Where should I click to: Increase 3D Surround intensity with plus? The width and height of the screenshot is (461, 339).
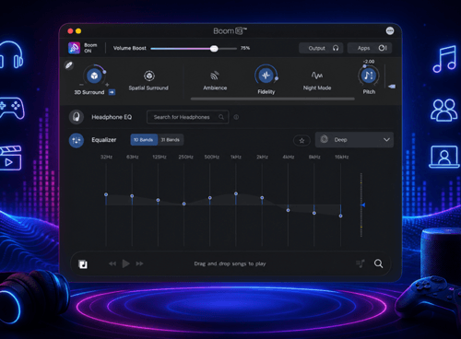tap(107, 85)
